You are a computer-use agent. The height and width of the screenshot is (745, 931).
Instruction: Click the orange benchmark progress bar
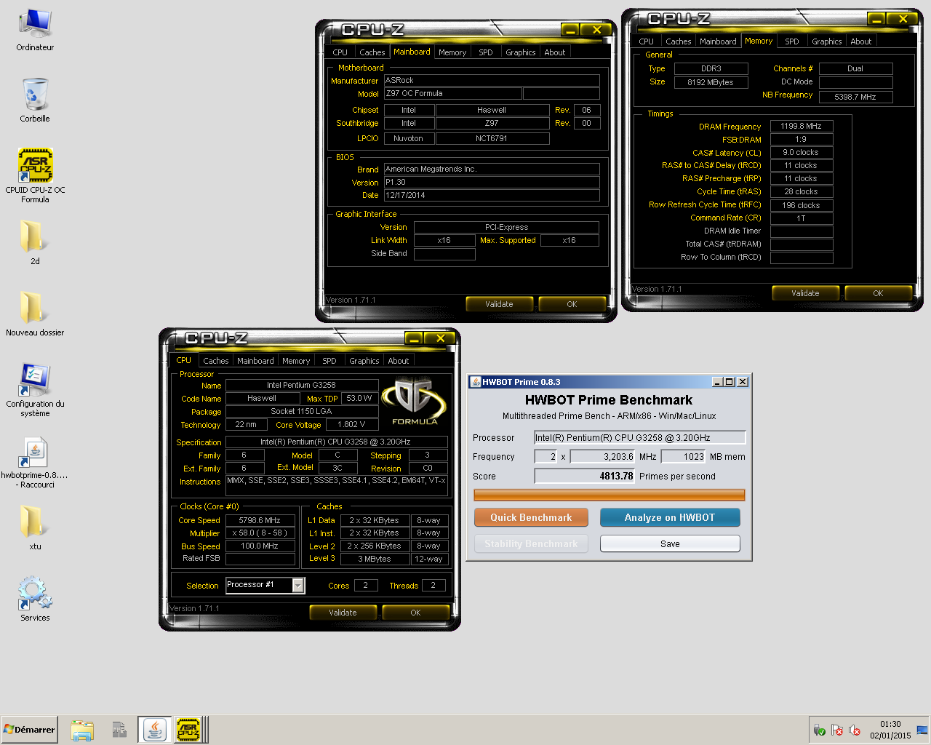point(610,495)
